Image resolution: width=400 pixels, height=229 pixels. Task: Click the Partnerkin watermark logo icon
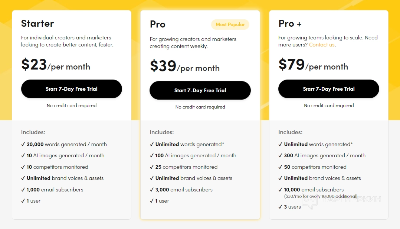pos(309,200)
